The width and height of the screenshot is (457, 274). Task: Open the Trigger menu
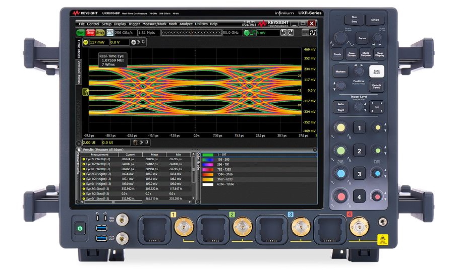click(134, 24)
